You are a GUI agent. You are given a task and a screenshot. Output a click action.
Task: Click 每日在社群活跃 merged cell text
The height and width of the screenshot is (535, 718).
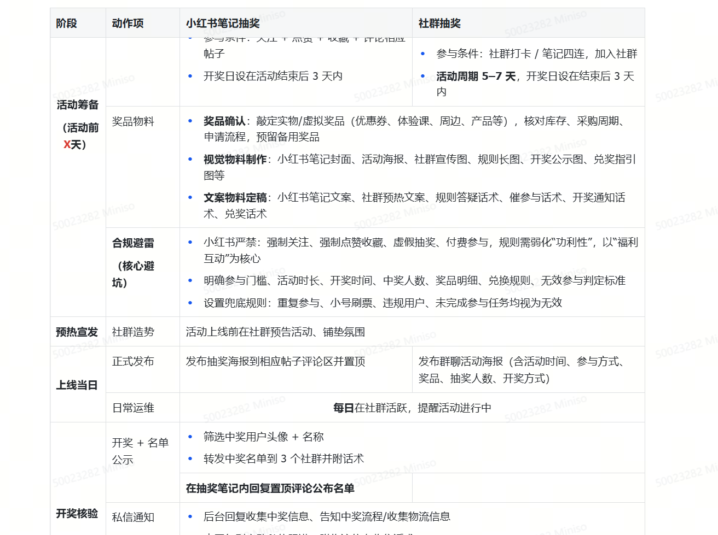click(x=412, y=408)
